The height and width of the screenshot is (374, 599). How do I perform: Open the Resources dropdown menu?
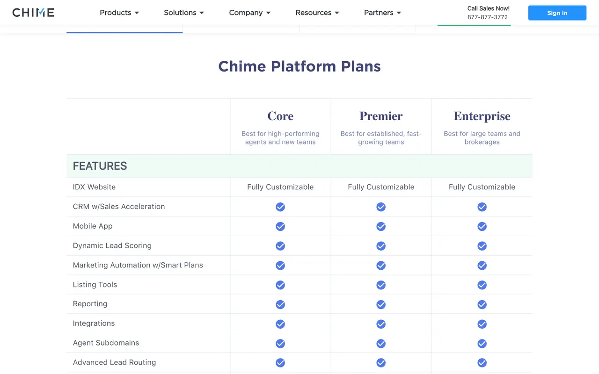click(317, 13)
